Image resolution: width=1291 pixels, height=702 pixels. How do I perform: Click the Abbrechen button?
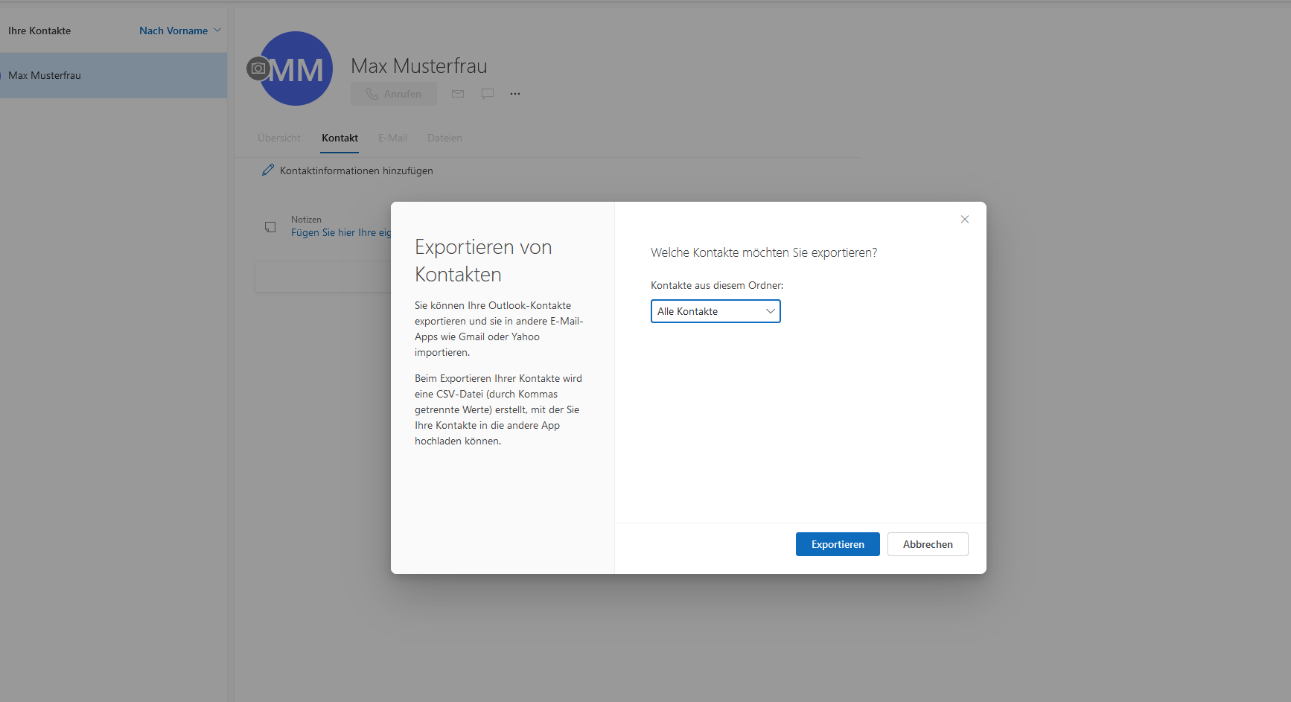[x=928, y=544]
